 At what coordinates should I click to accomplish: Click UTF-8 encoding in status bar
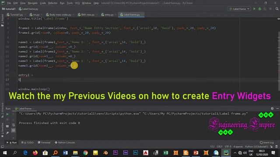[228, 147]
